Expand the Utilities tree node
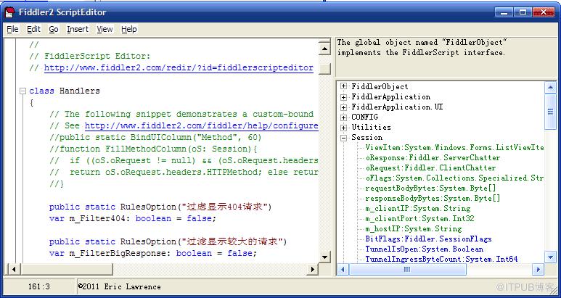Image resolution: width=561 pixels, height=298 pixels. click(x=343, y=127)
